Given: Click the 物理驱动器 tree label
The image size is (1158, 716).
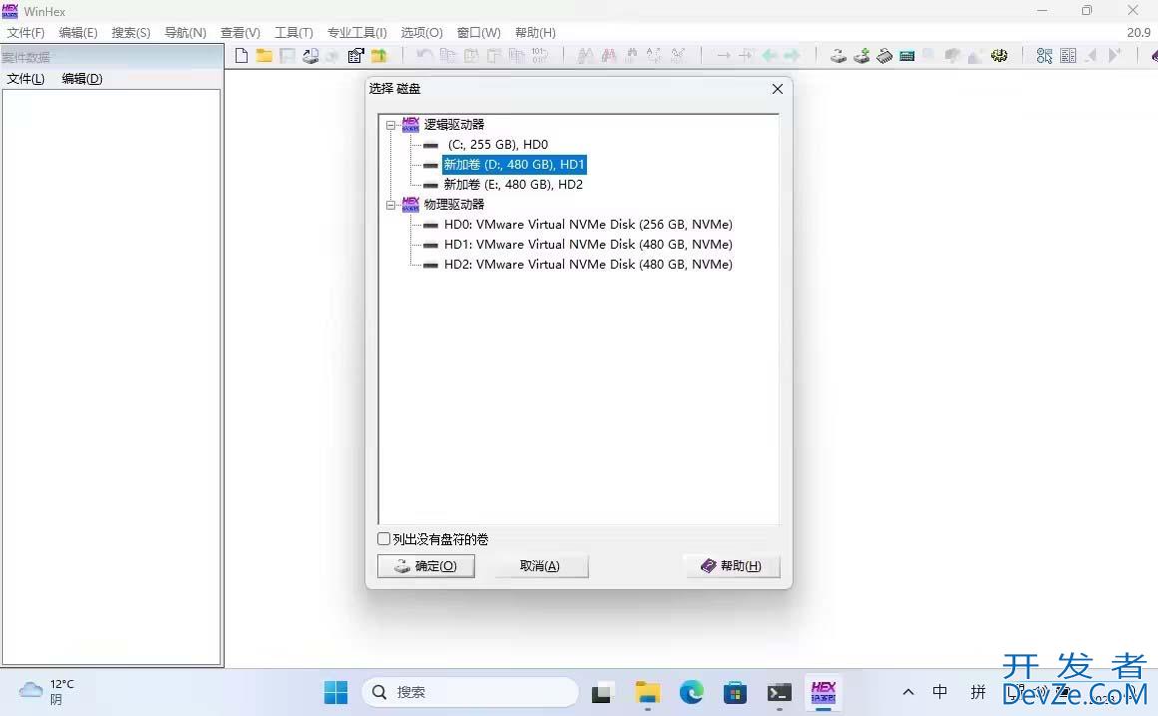Looking at the screenshot, I should (454, 205).
